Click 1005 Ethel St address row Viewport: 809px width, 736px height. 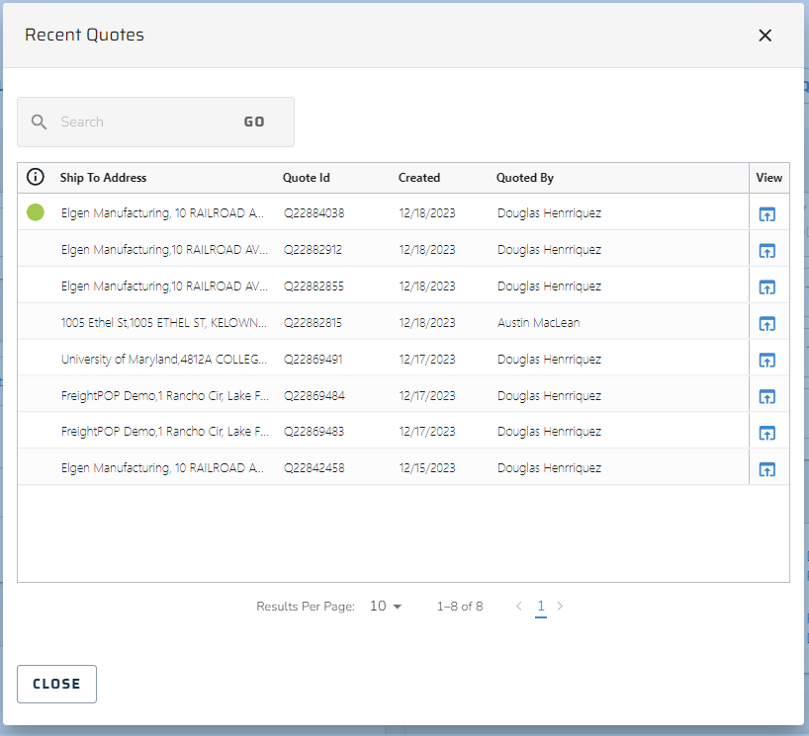pos(164,323)
